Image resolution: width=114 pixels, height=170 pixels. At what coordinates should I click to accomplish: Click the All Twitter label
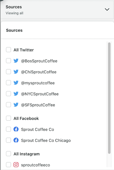pyautogui.click(x=23, y=50)
